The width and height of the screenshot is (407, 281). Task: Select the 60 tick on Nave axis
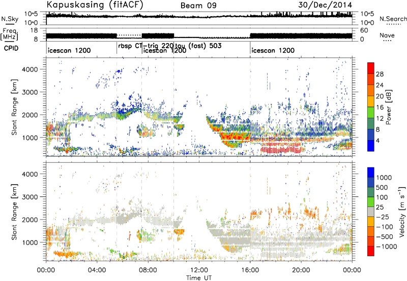364,30
